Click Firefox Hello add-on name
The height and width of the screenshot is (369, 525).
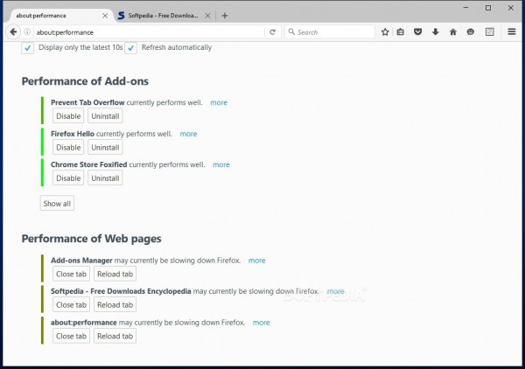point(73,134)
